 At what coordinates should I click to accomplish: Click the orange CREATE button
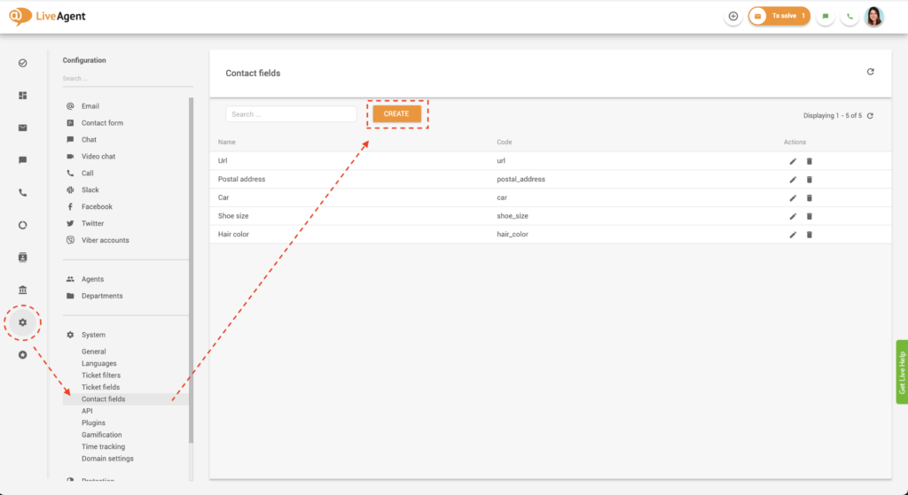point(396,114)
